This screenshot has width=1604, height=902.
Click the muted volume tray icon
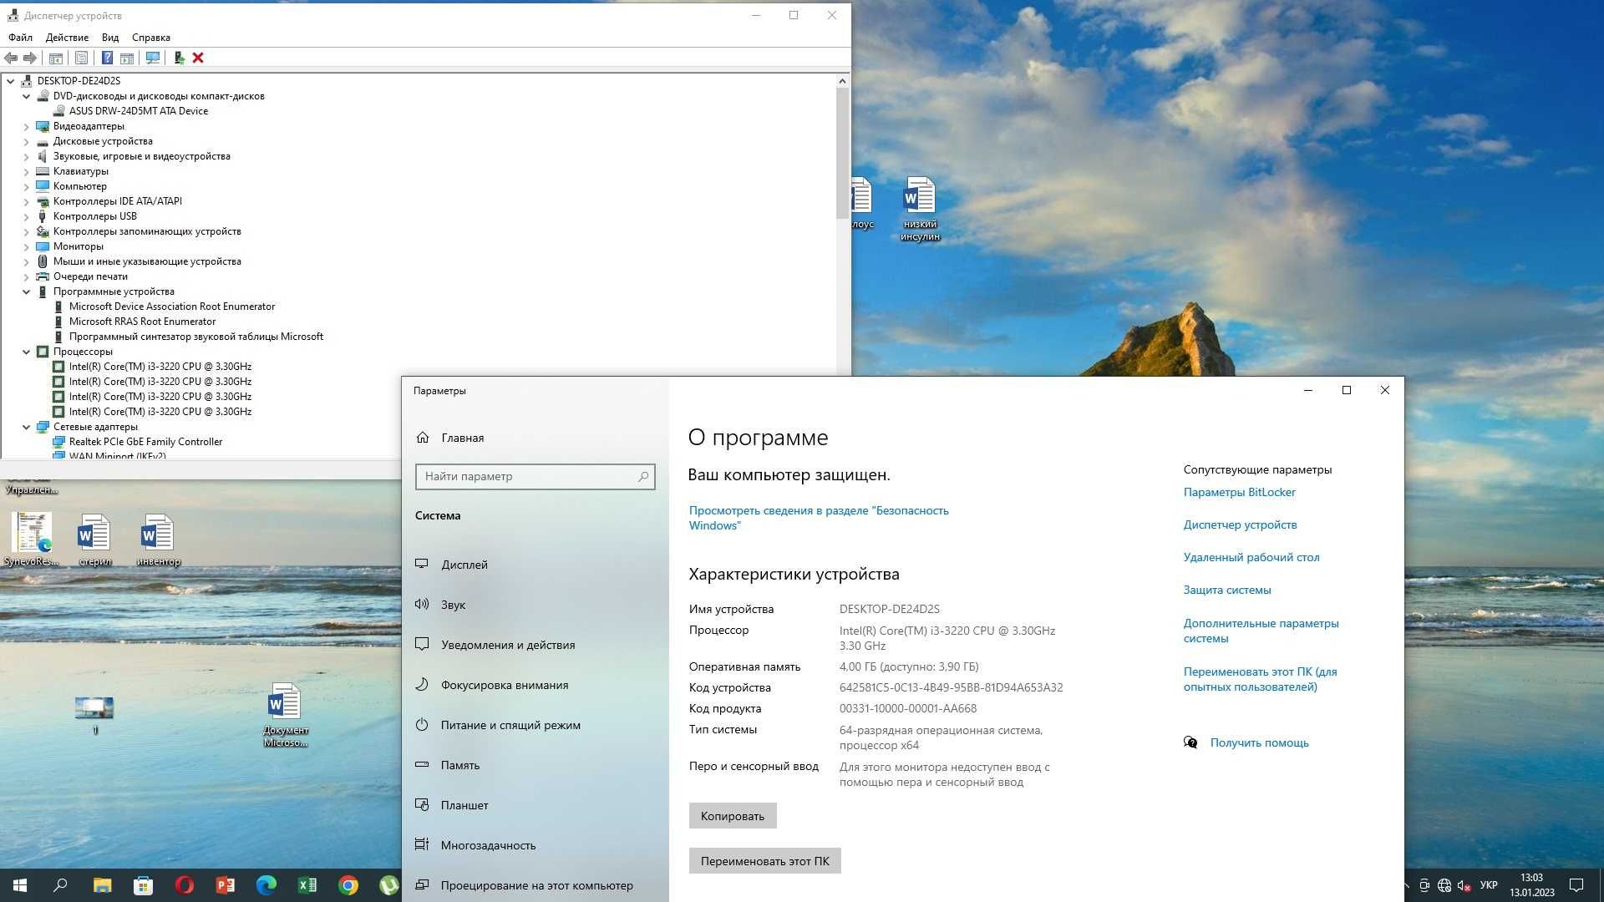(1464, 885)
